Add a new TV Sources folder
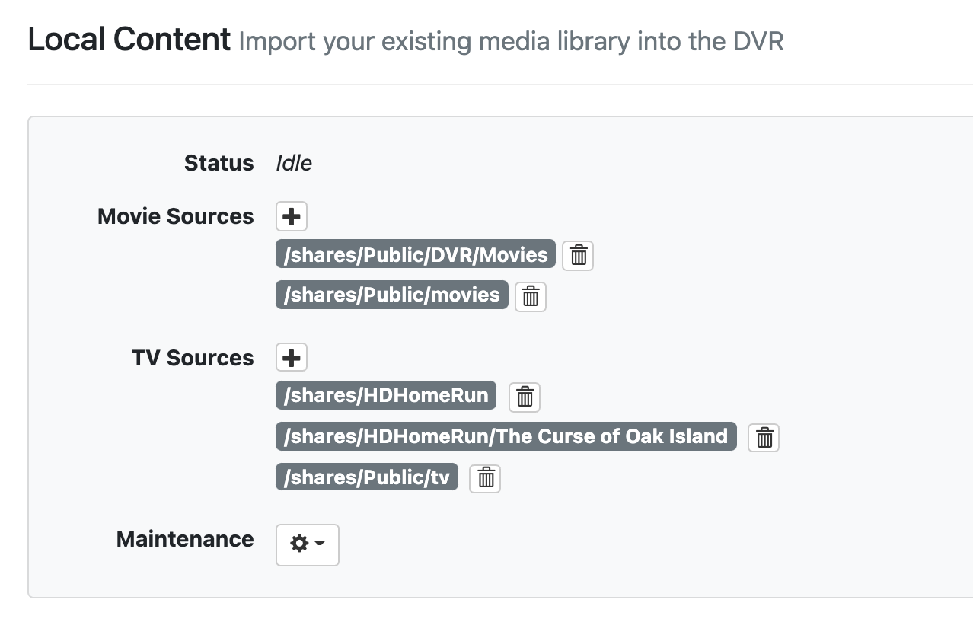 pos(291,357)
